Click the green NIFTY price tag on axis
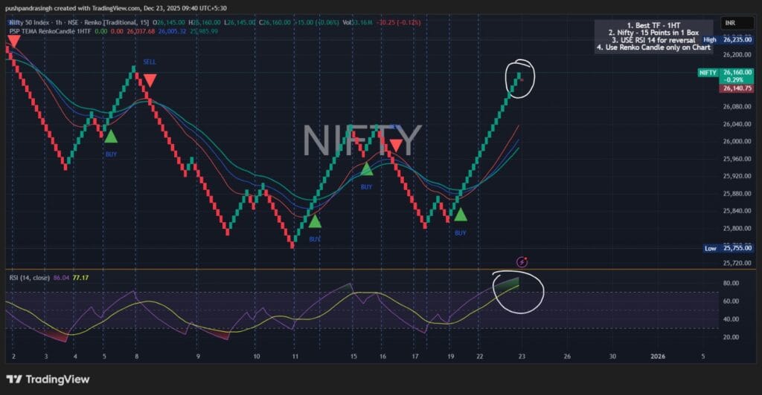The height and width of the screenshot is (395, 762). 707,73
